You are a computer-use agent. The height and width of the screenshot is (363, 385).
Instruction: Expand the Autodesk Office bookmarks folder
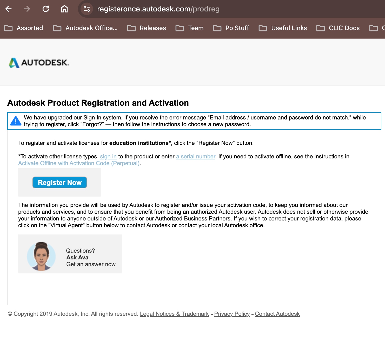[85, 28]
